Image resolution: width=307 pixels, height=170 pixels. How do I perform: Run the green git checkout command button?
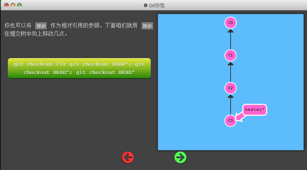[x=79, y=68]
